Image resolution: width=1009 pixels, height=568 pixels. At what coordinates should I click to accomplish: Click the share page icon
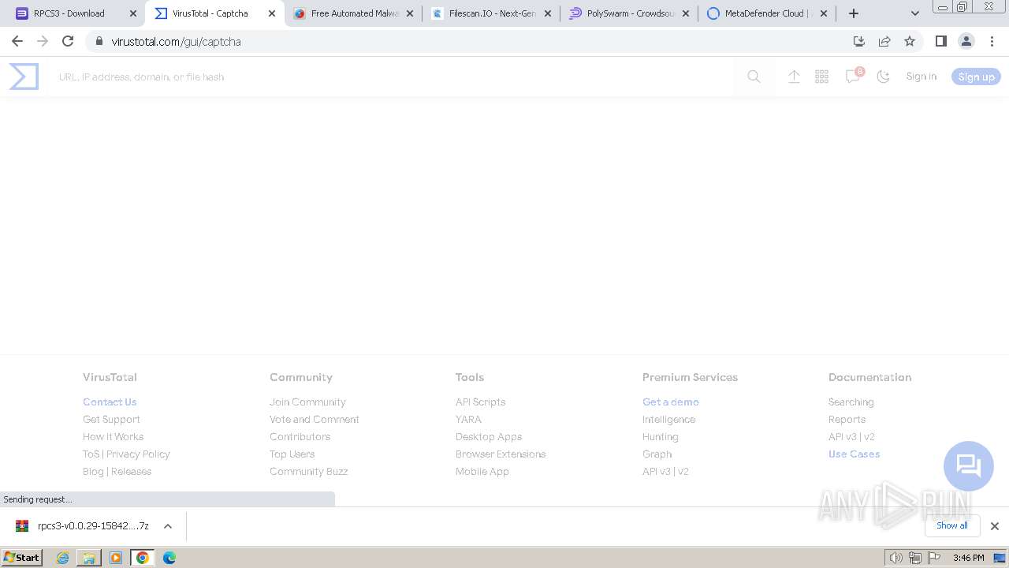pyautogui.click(x=884, y=41)
